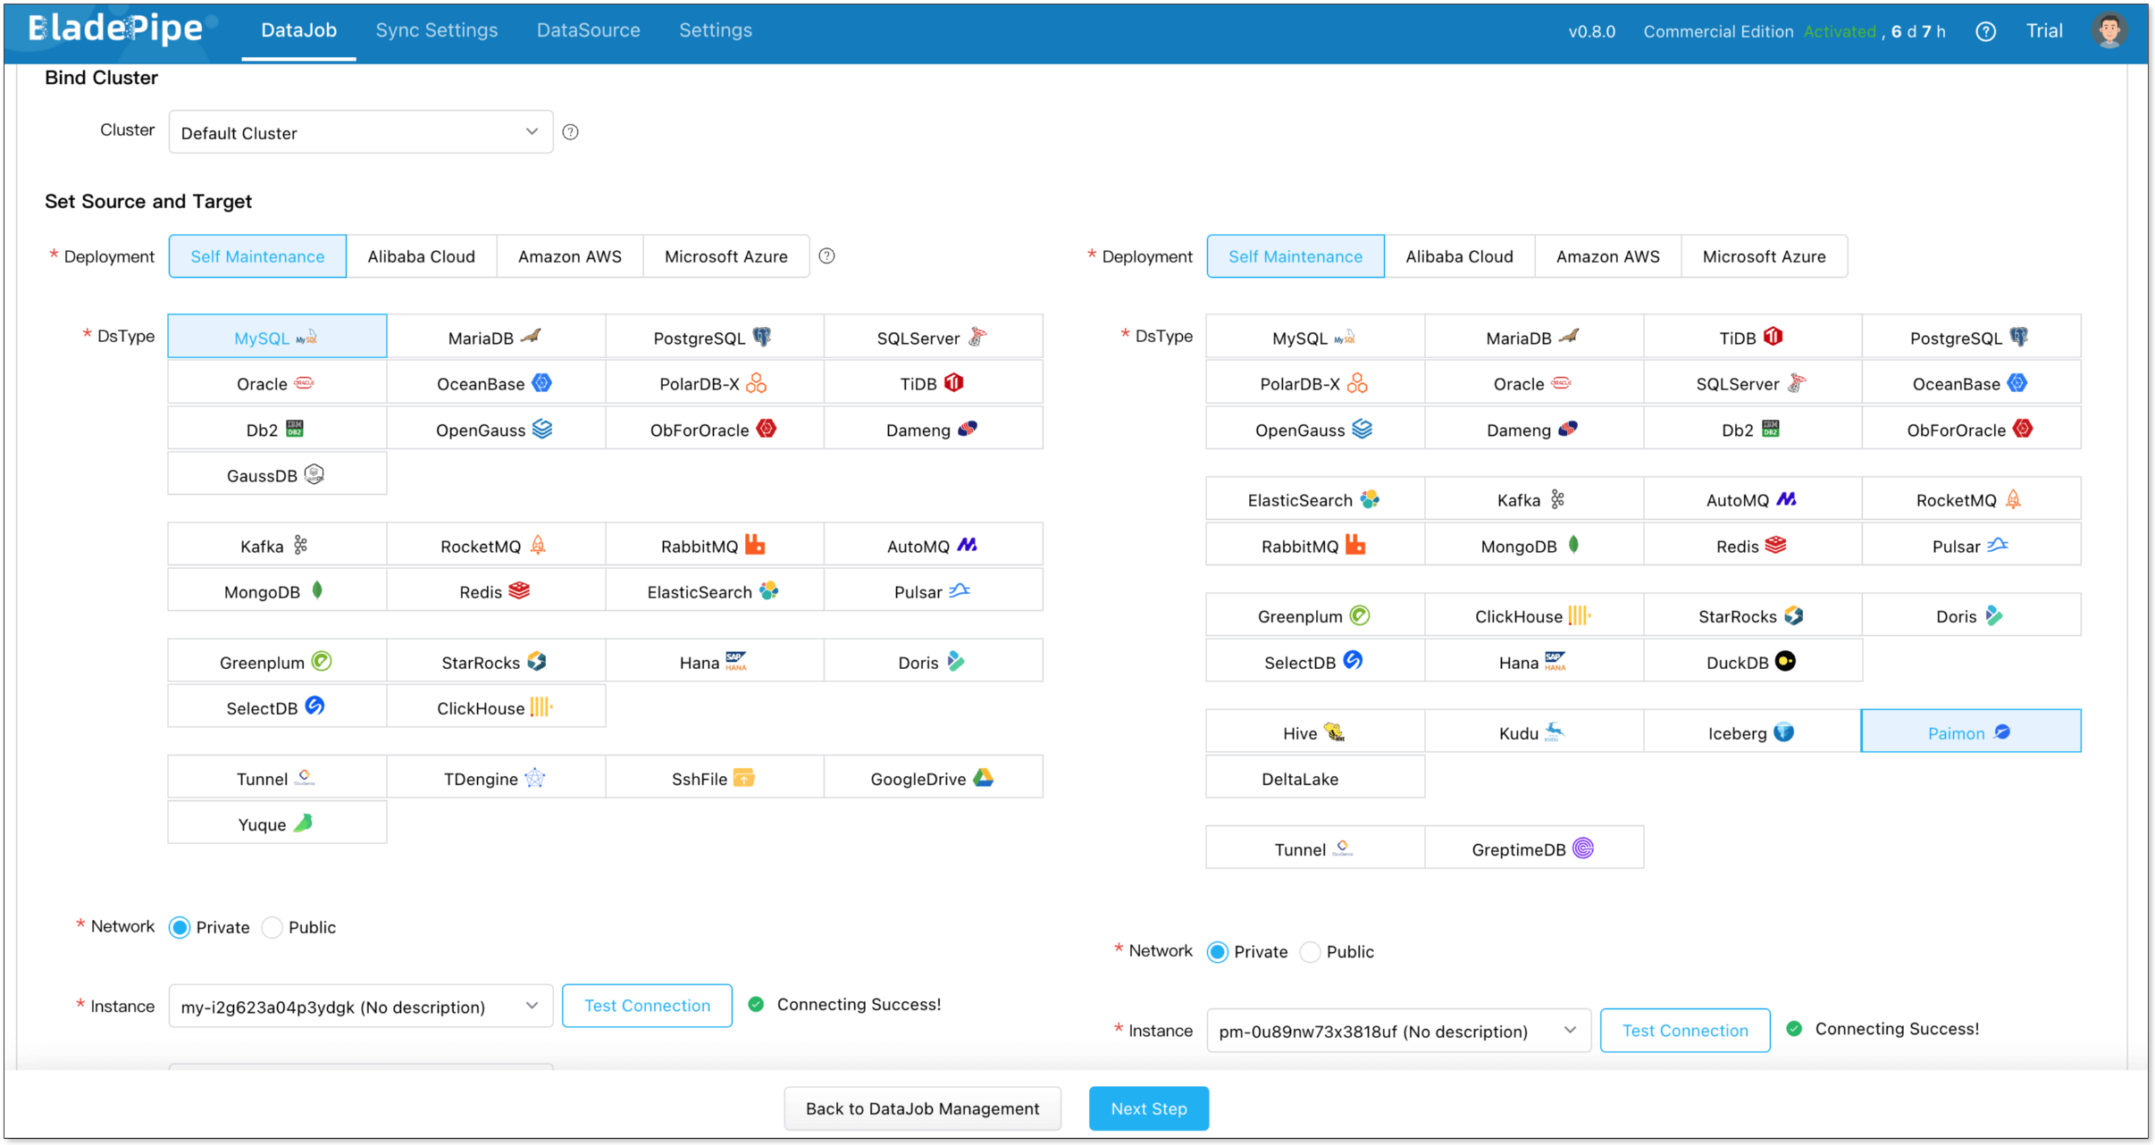
Task: Click Test Connection for target instance
Action: [1684, 1031]
